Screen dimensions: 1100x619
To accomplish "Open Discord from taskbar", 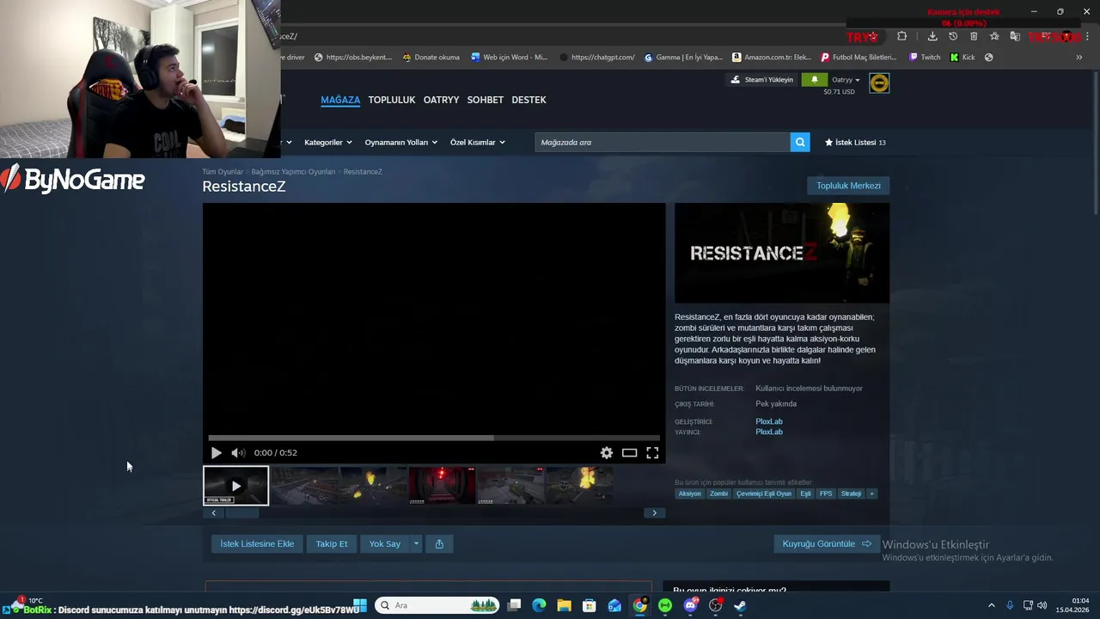I will 690,605.
